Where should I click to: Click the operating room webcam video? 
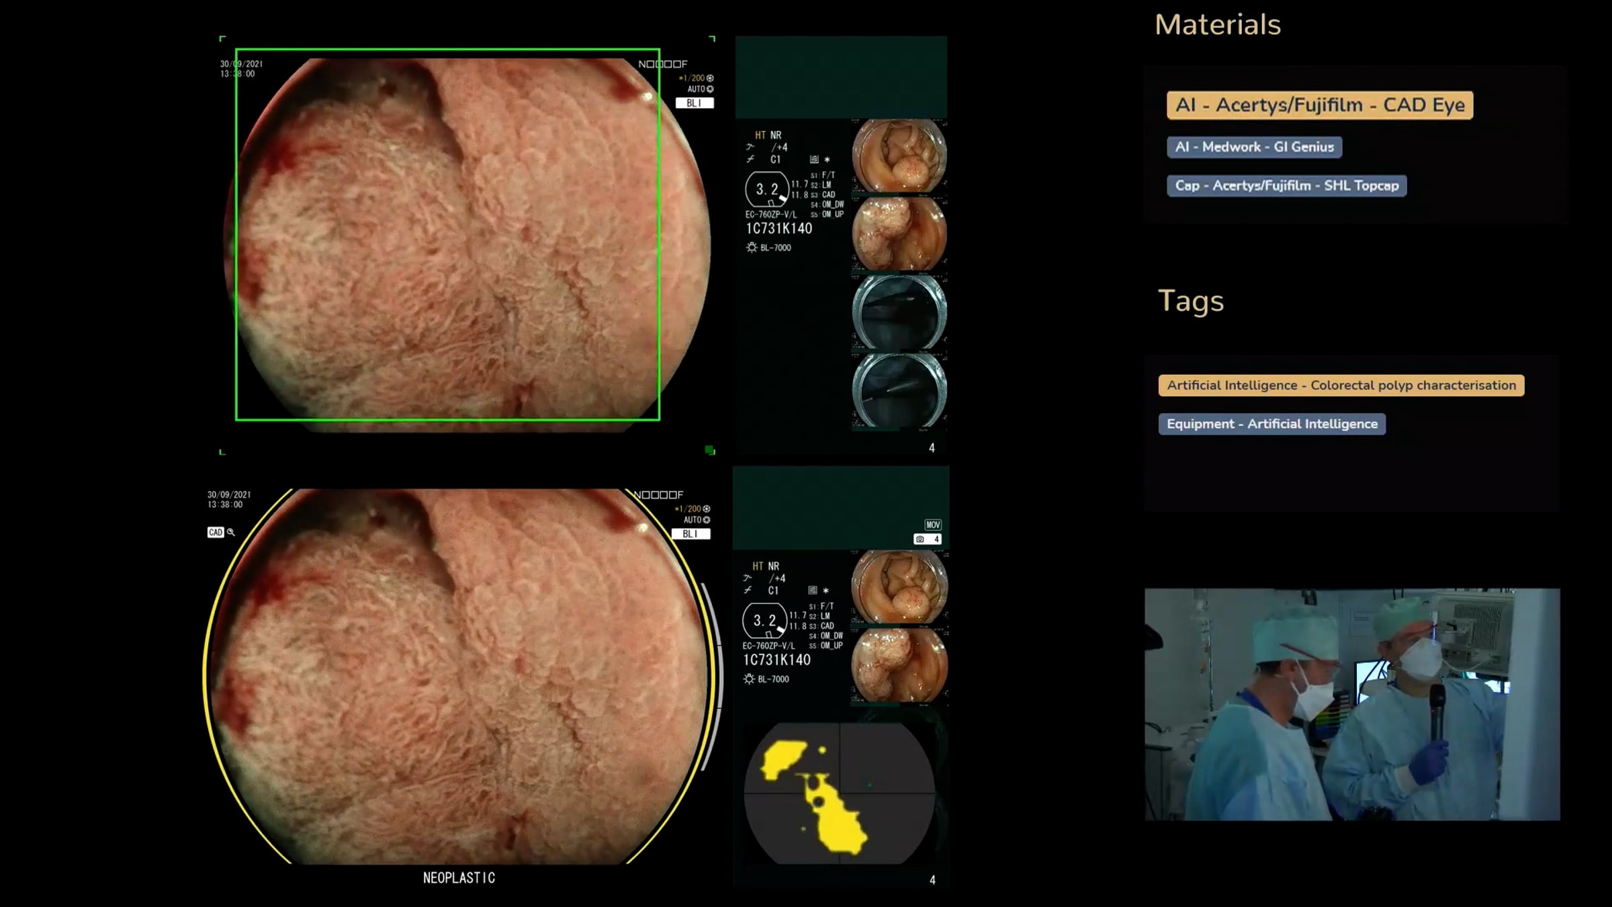1352,704
